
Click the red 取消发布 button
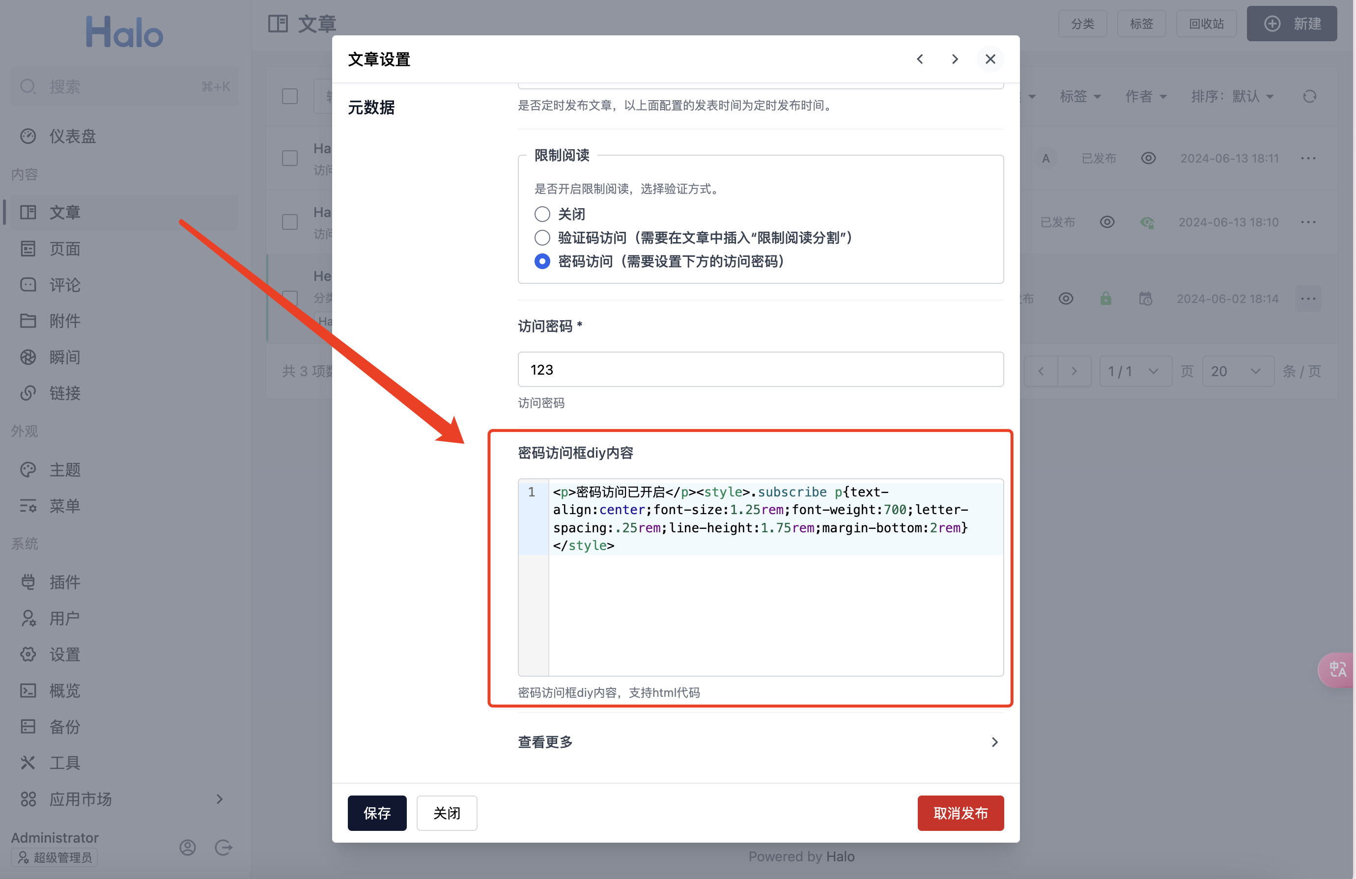coord(960,813)
